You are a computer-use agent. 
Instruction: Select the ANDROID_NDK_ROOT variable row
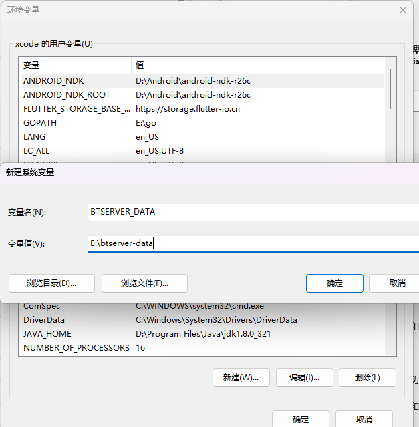point(203,95)
